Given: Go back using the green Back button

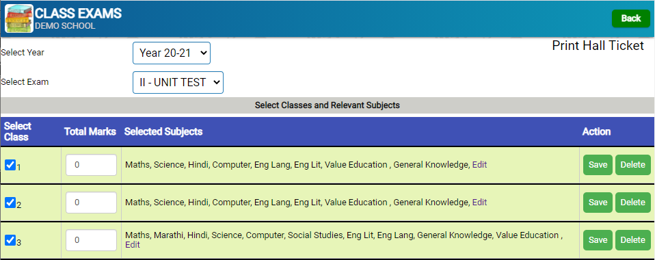Looking at the screenshot, I should pyautogui.click(x=631, y=18).
